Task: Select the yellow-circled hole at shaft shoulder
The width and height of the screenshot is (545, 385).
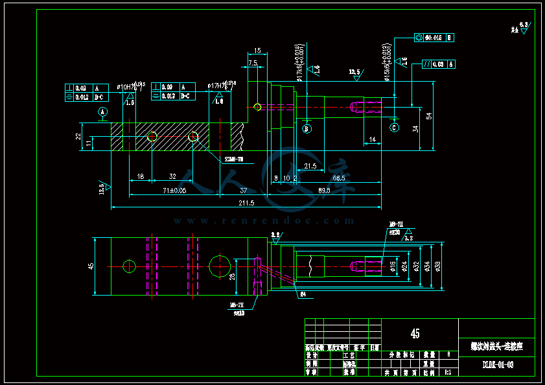Action: [257, 107]
